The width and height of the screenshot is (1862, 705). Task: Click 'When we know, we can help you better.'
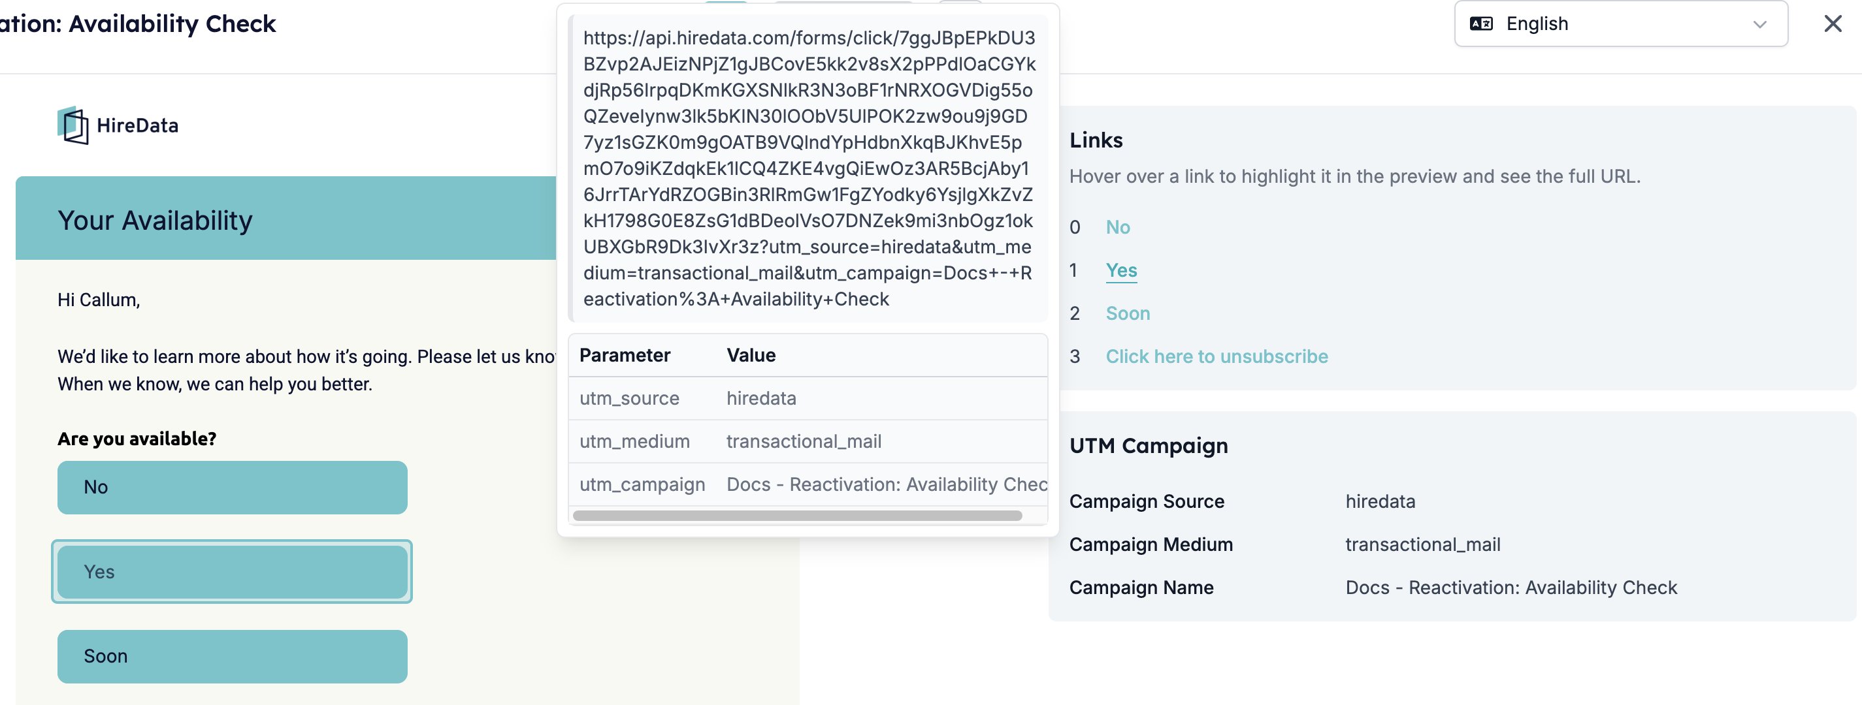click(x=215, y=384)
